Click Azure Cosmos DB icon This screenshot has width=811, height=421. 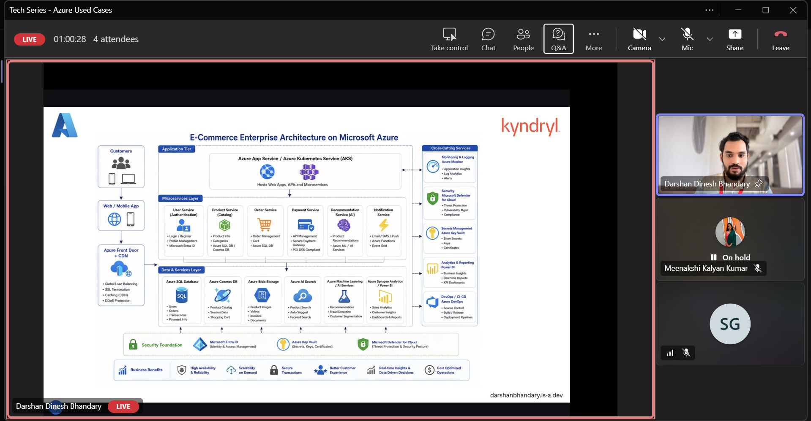[223, 295]
